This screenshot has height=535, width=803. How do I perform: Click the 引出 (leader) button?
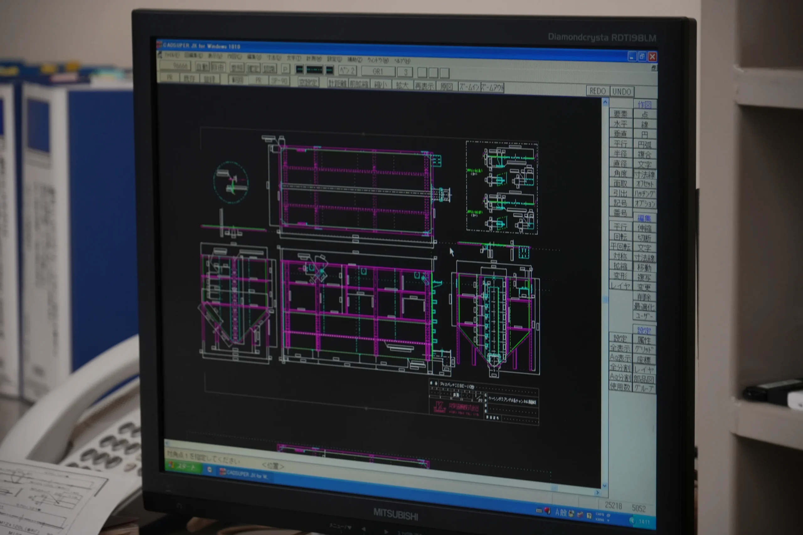coord(621,193)
